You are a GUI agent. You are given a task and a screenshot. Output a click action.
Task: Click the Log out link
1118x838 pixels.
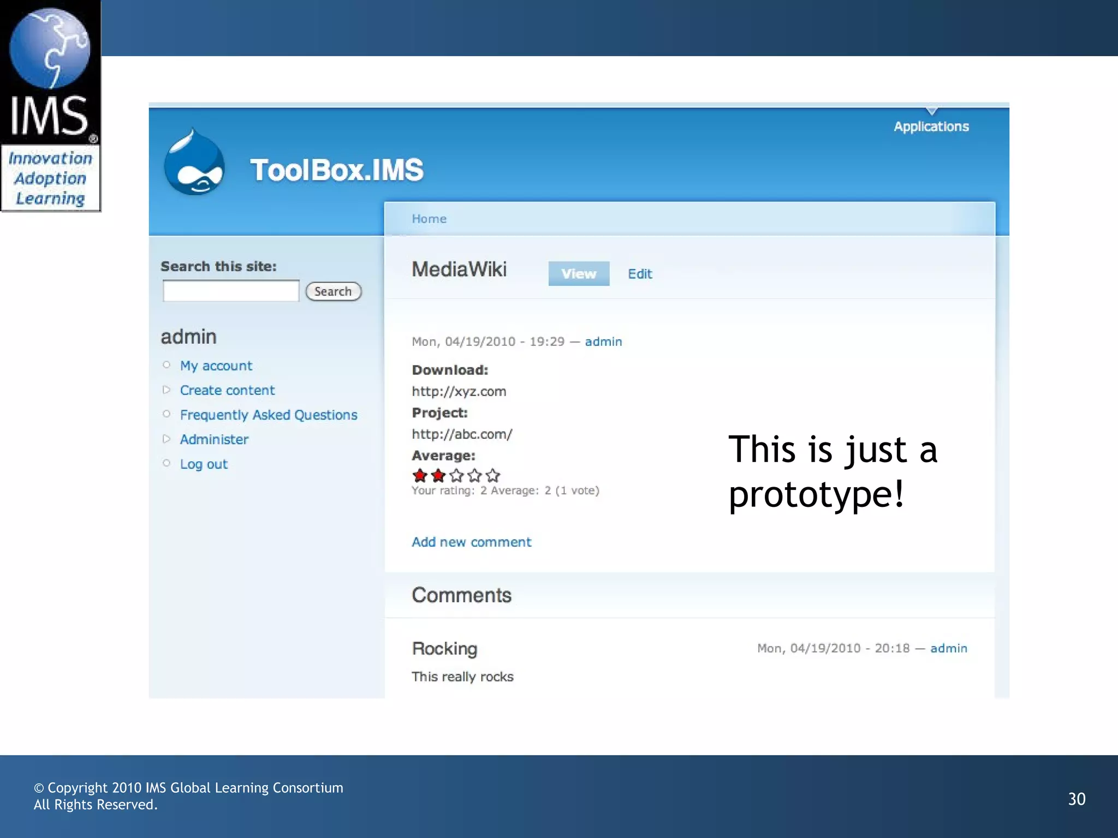click(x=204, y=464)
